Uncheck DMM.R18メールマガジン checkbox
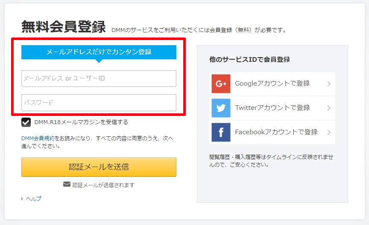Image resolution: width=369 pixels, height=225 pixels. coord(26,122)
